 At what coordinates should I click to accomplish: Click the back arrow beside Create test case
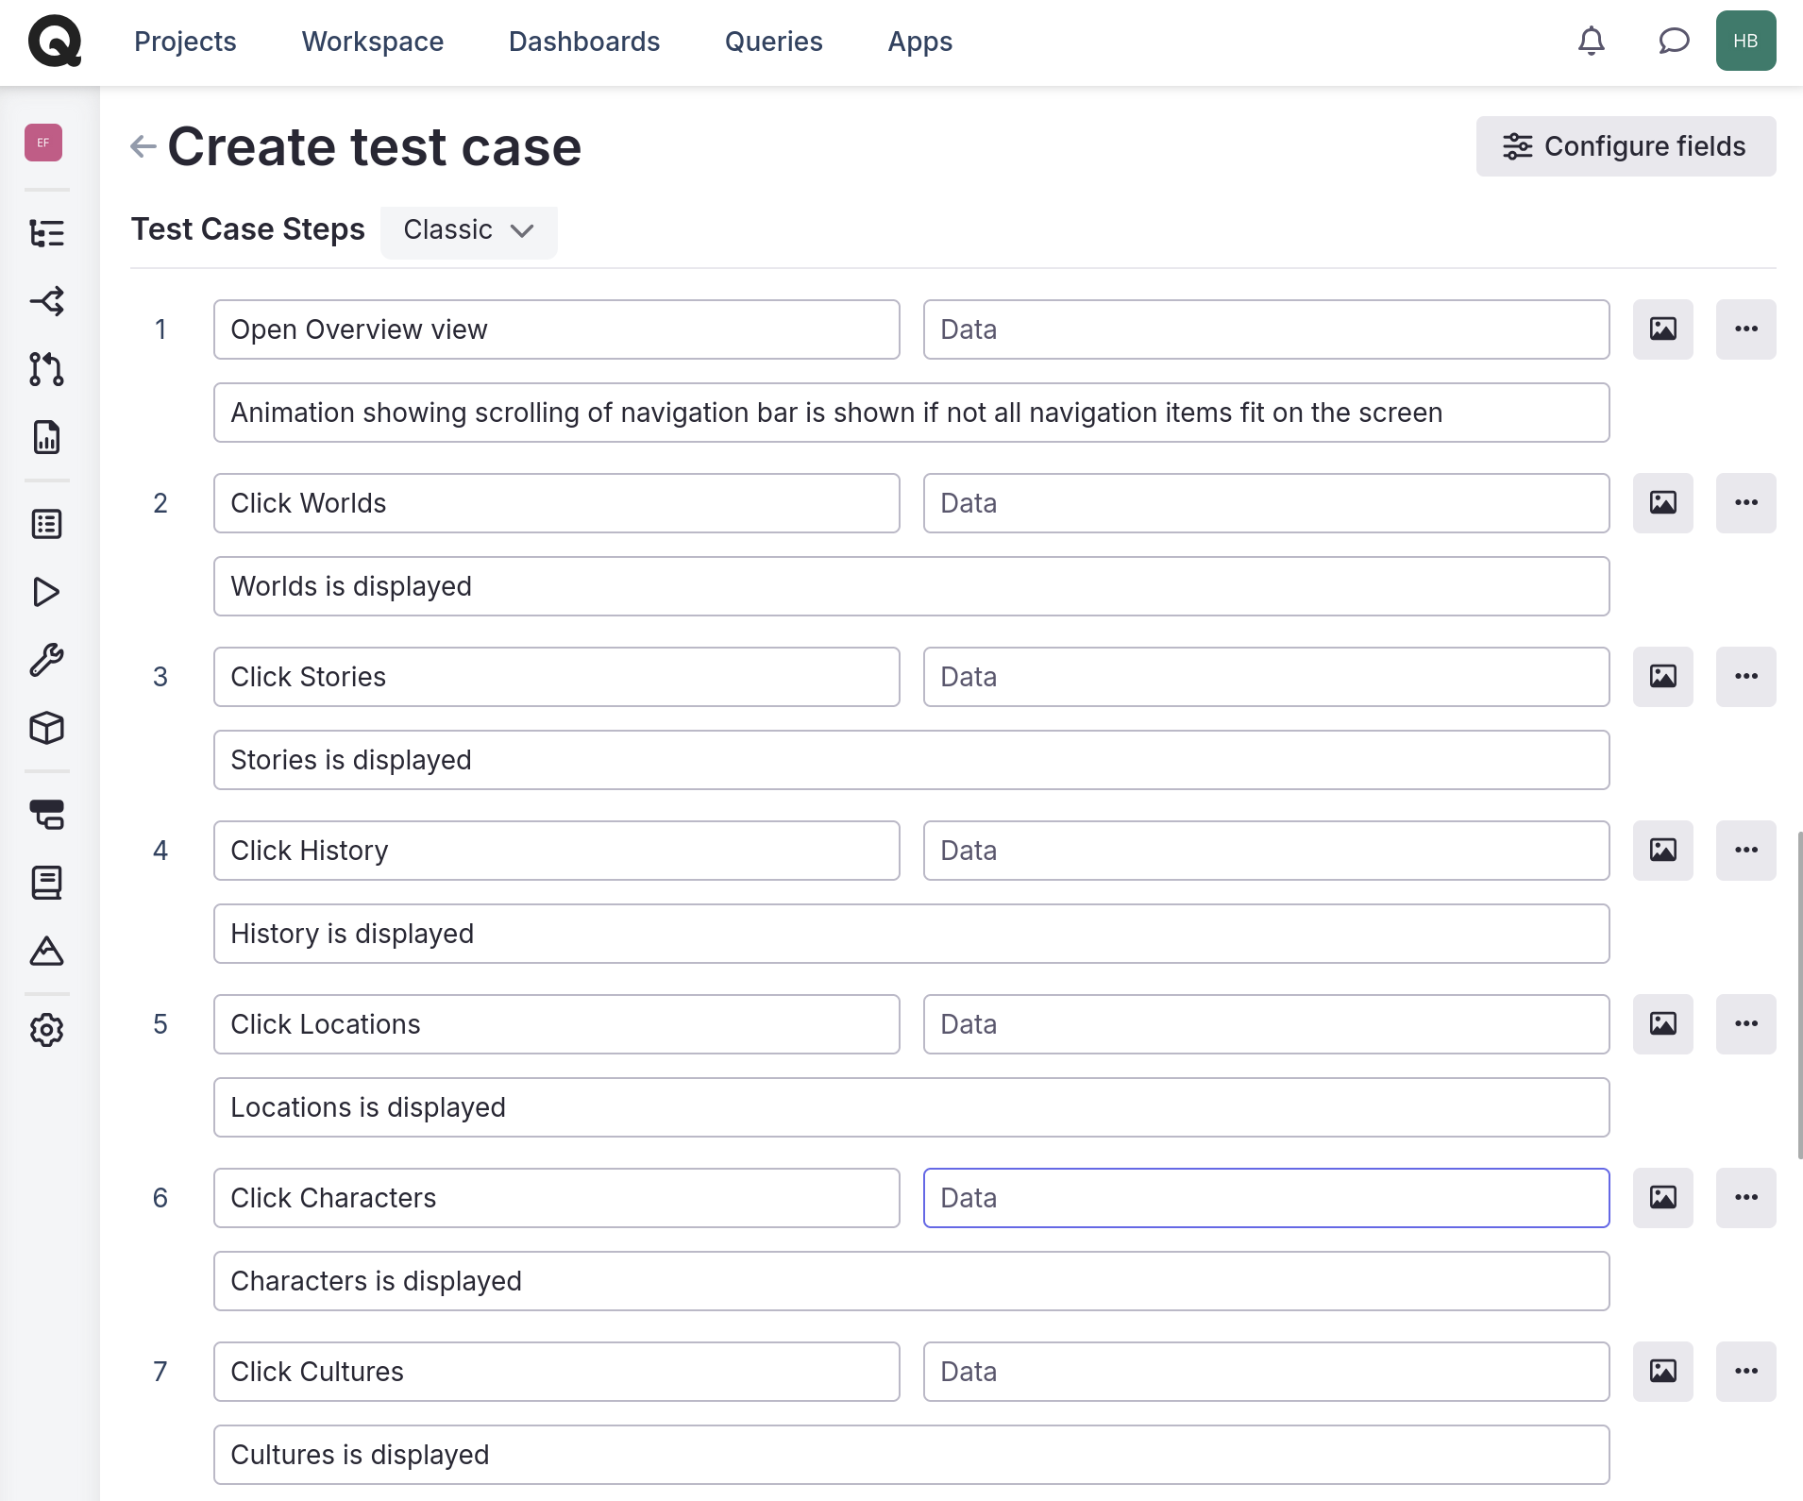[x=143, y=146]
